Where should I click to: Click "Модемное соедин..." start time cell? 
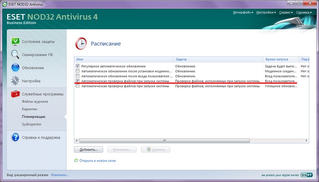[x=281, y=71]
